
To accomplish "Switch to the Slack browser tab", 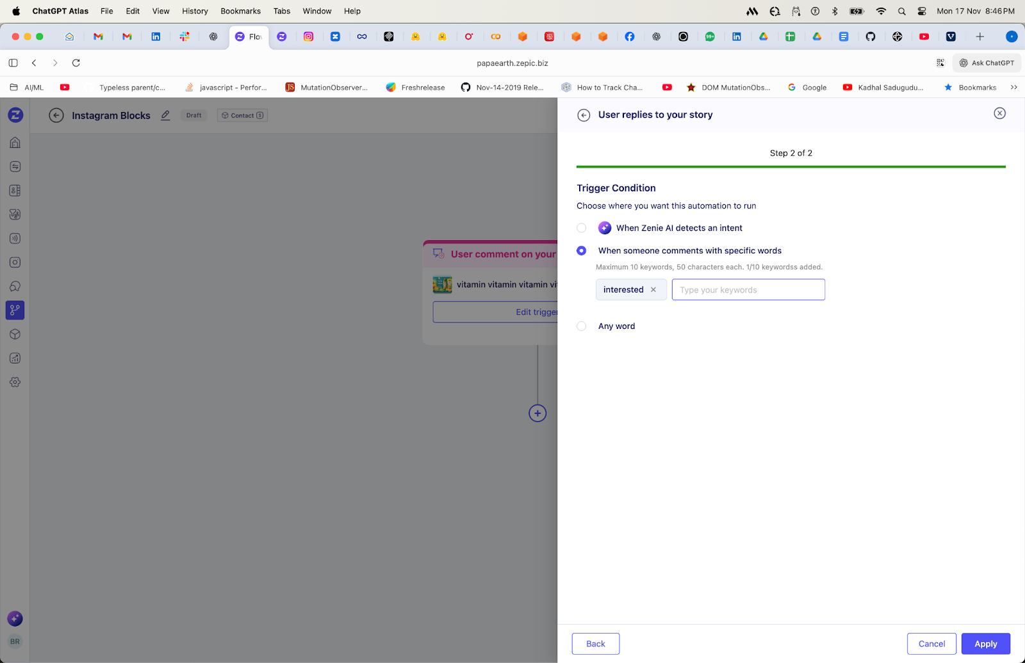I will [x=184, y=36].
